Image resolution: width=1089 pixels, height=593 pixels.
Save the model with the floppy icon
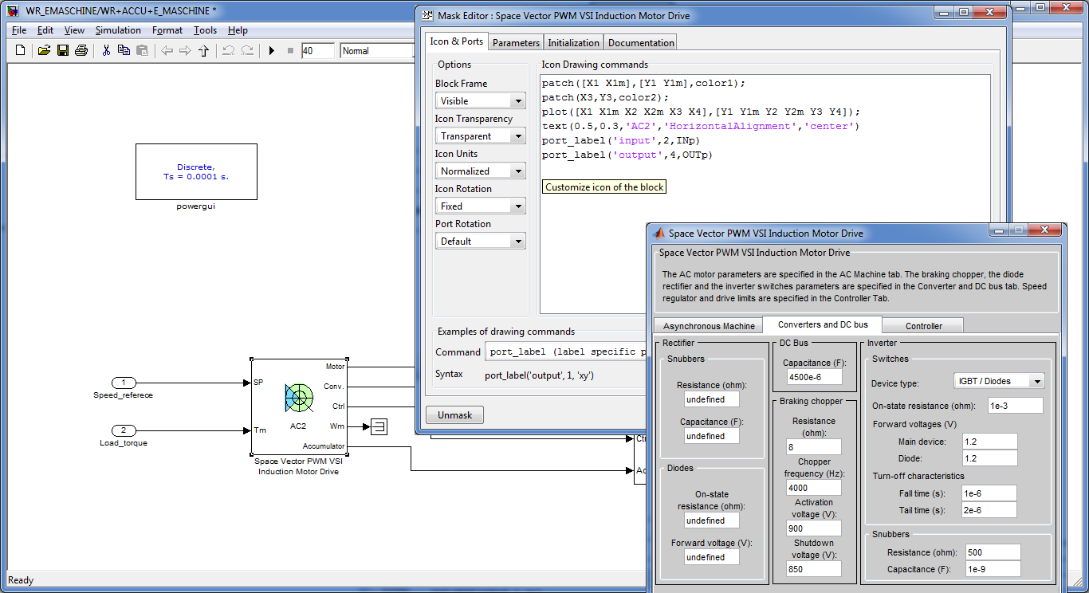(62, 50)
